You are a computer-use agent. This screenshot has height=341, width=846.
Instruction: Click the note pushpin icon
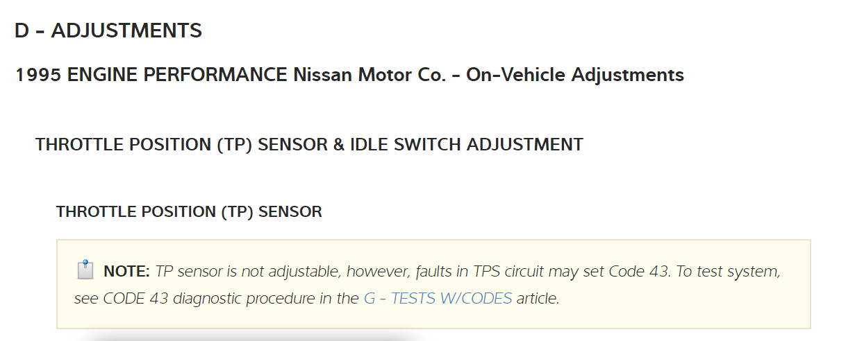coord(84,269)
